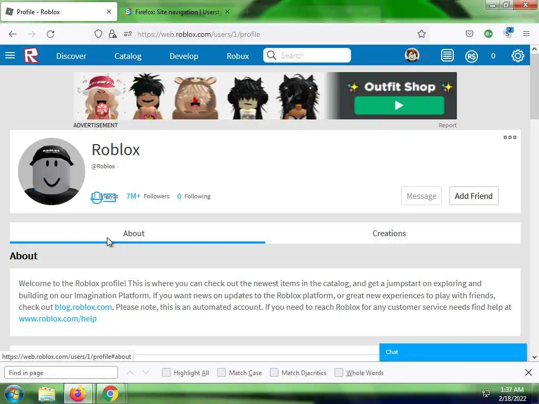Check the Whole Words option

(x=339, y=372)
